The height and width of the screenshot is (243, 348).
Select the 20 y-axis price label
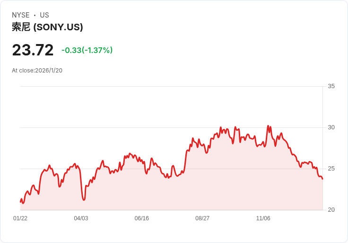[331, 210]
